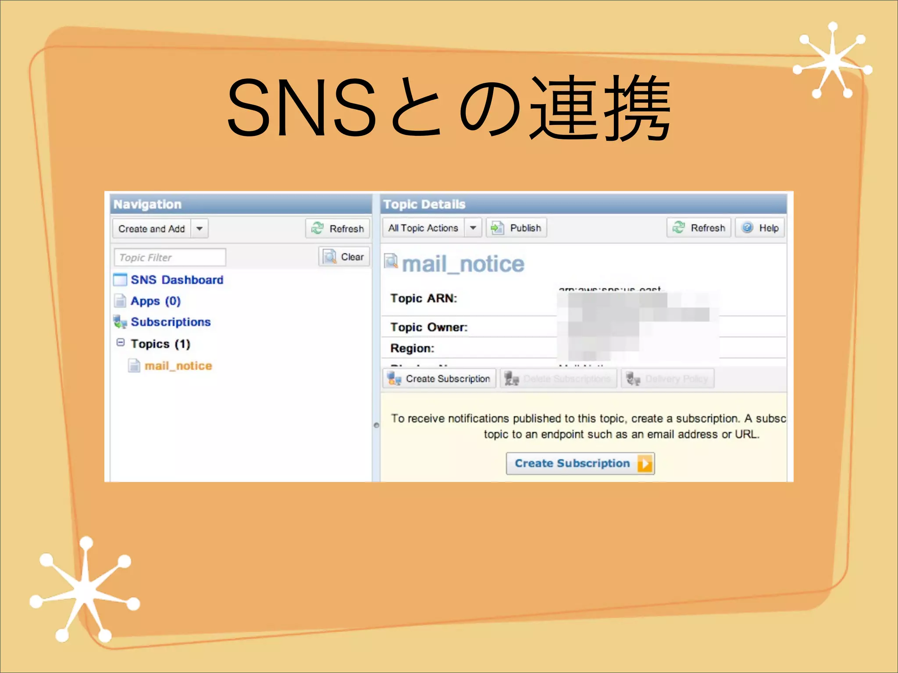
Task: Open the Create and Add dropdown arrow
Action: [x=200, y=229]
